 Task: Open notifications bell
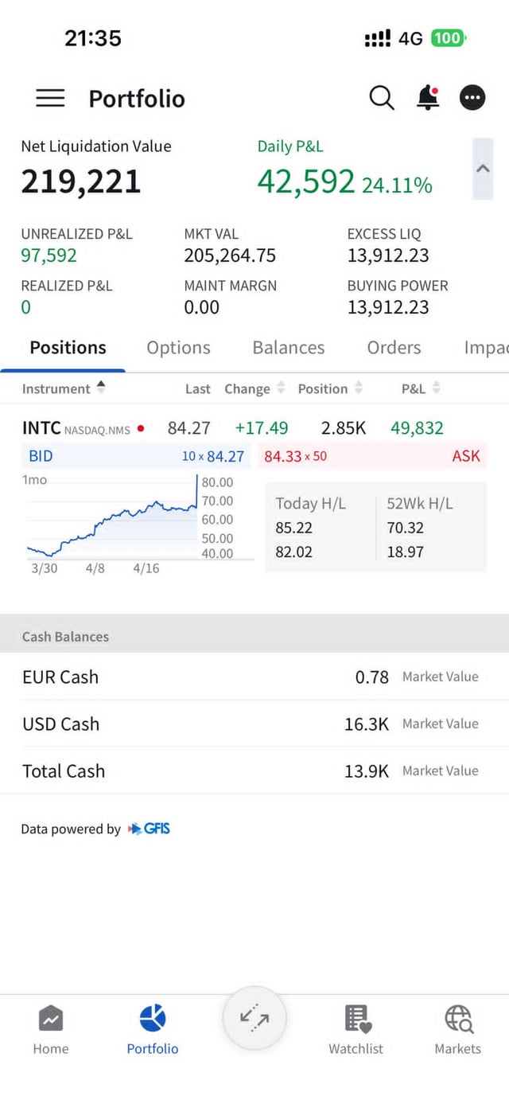[428, 98]
